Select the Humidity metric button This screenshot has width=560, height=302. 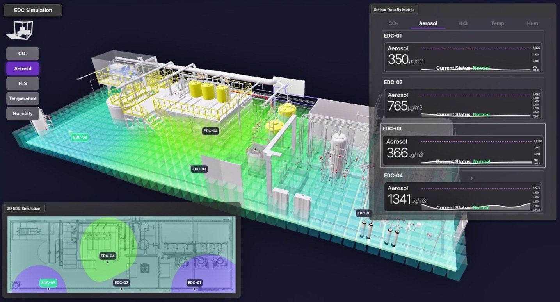click(x=23, y=113)
